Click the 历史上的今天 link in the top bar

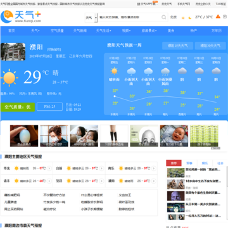click(203, 4)
